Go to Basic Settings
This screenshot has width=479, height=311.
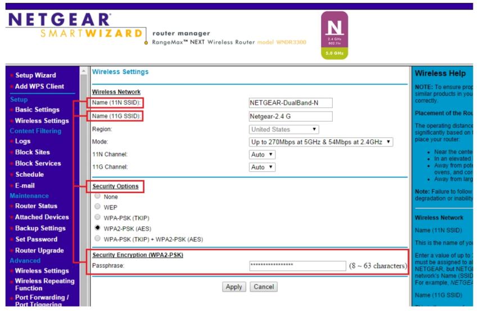tap(37, 109)
